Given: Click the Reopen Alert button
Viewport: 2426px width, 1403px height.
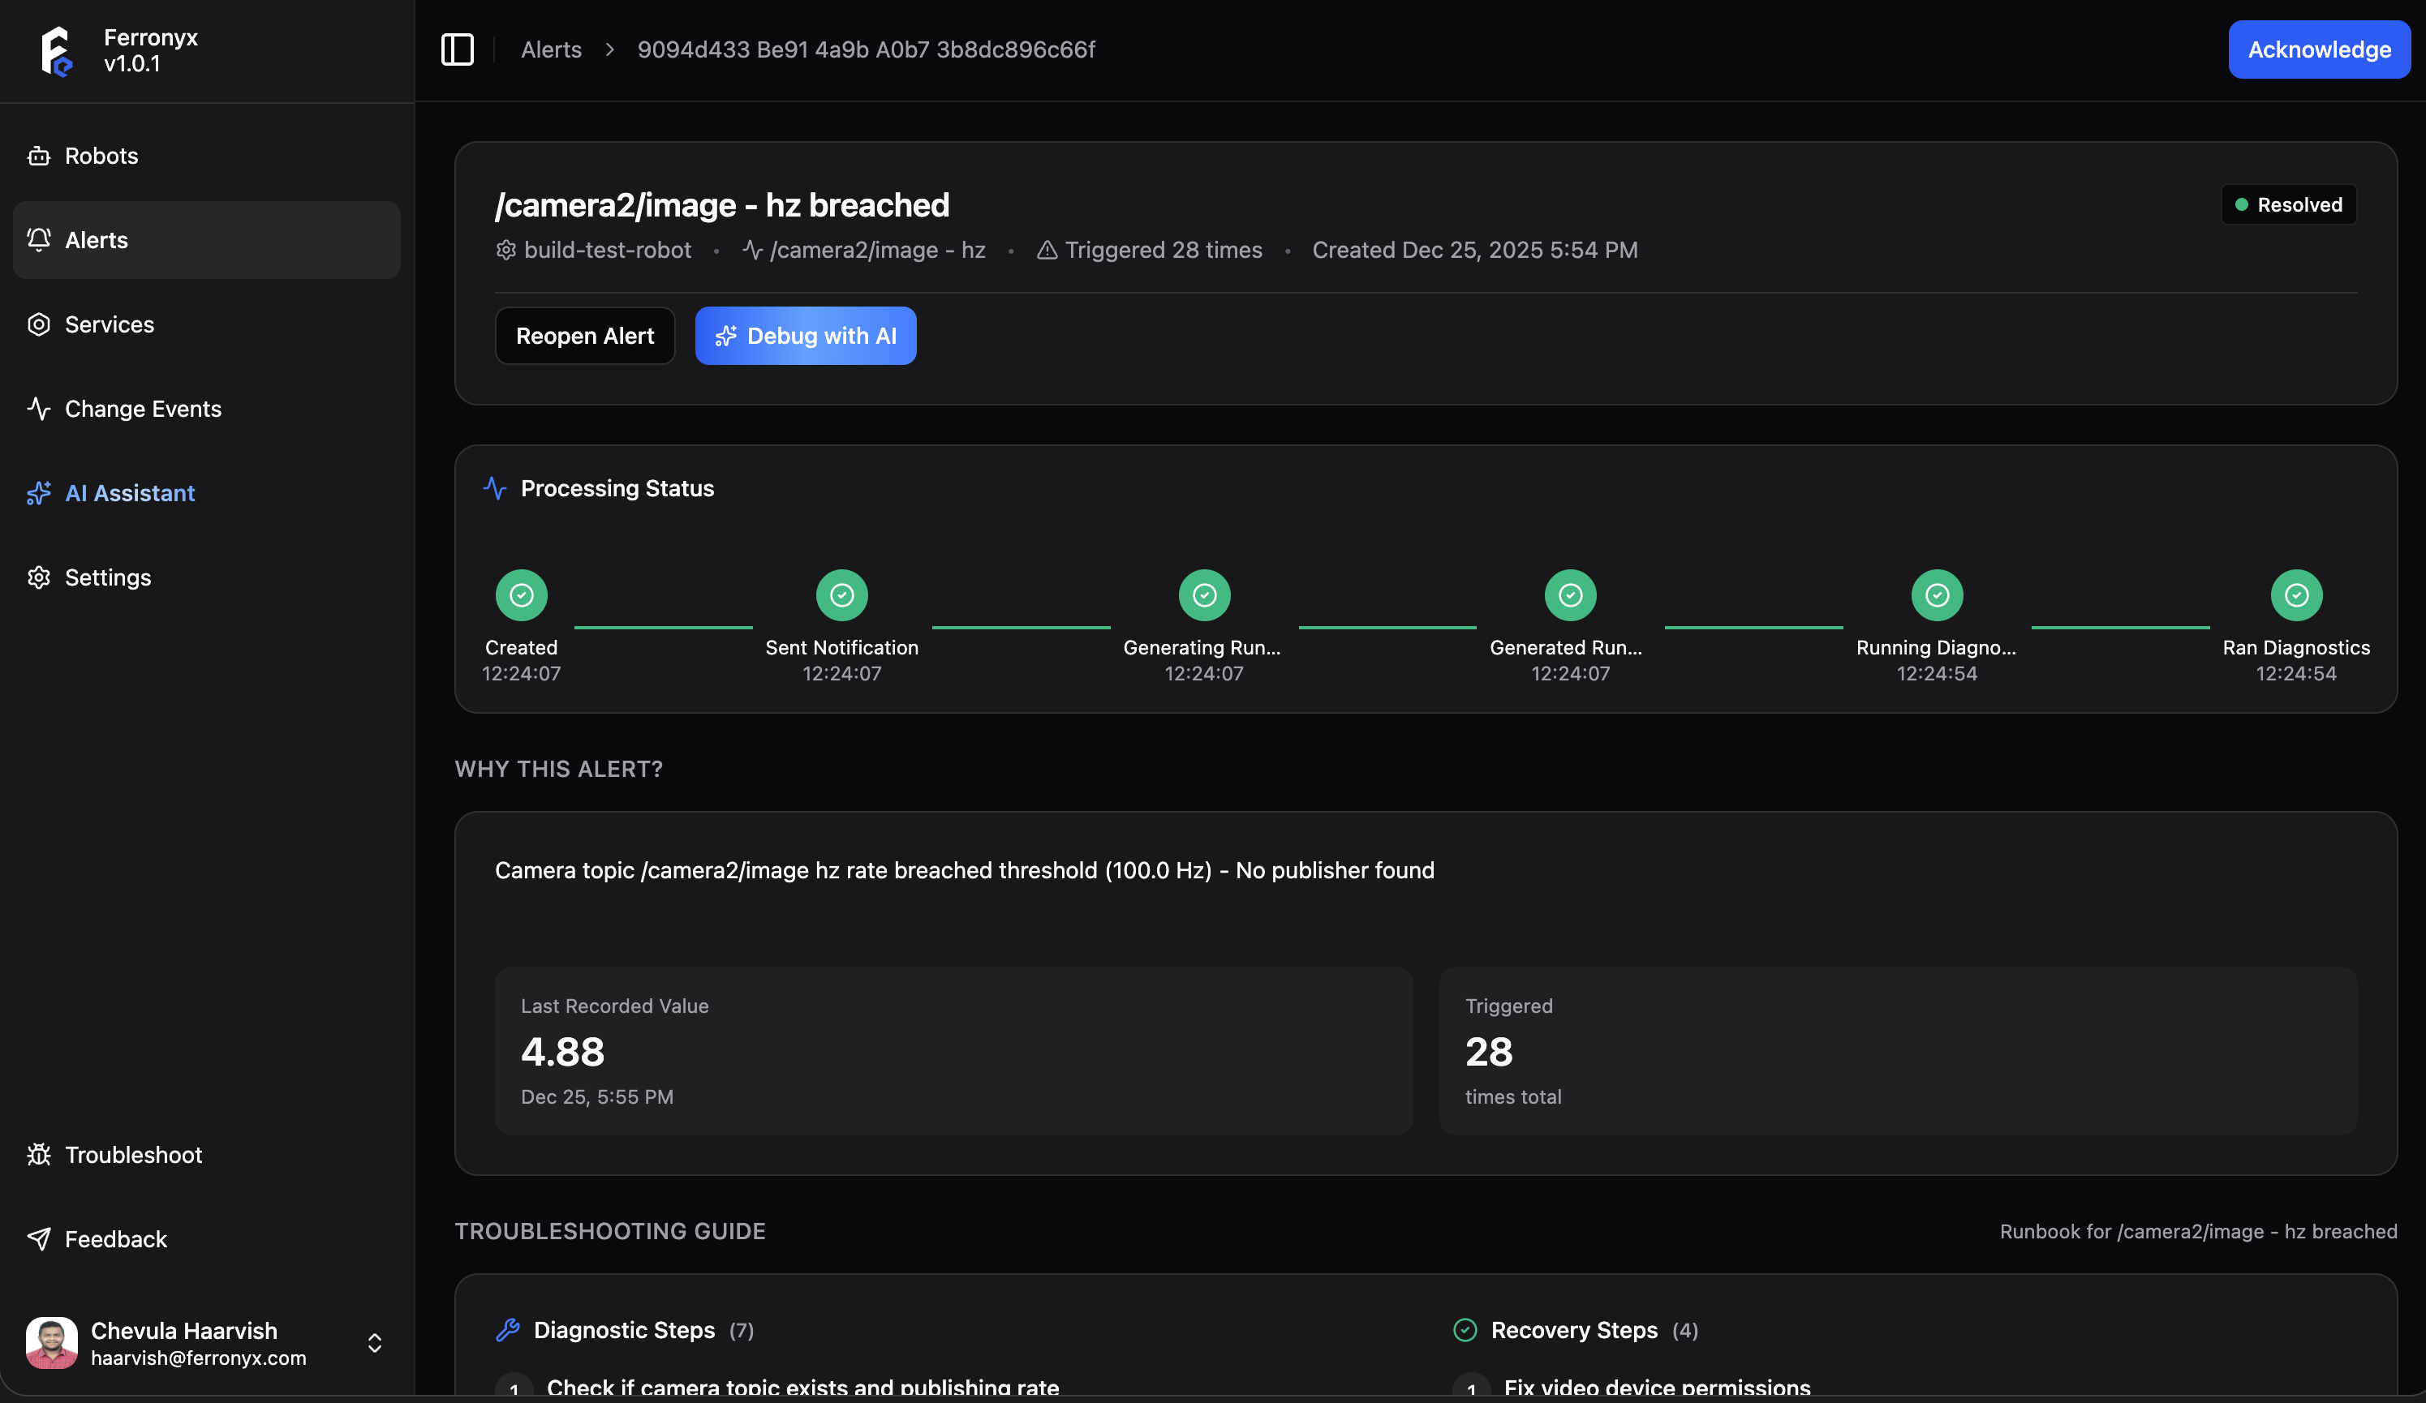Looking at the screenshot, I should click(584, 336).
